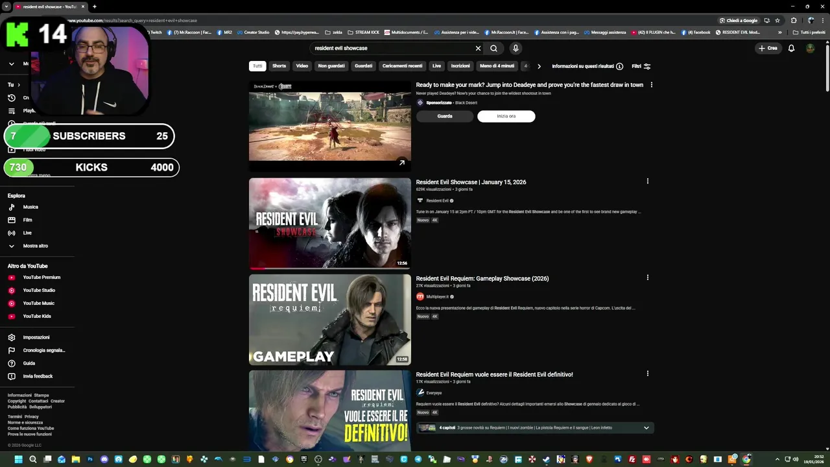This screenshot has height=467, width=830.
Task: Select the Guardati filter chip
Action: click(363, 66)
